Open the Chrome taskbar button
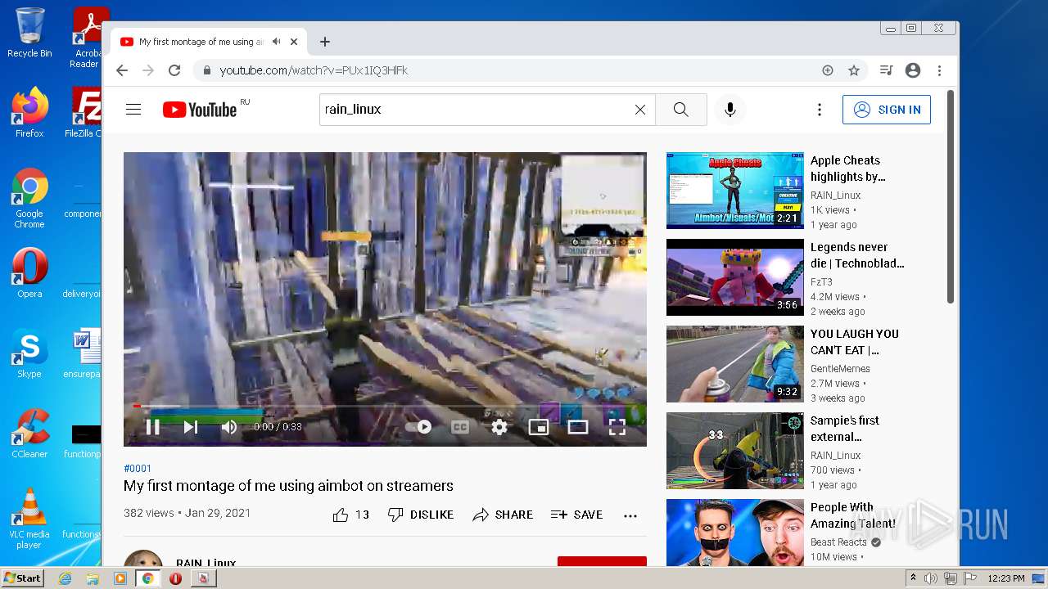The width and height of the screenshot is (1048, 589). click(x=147, y=578)
